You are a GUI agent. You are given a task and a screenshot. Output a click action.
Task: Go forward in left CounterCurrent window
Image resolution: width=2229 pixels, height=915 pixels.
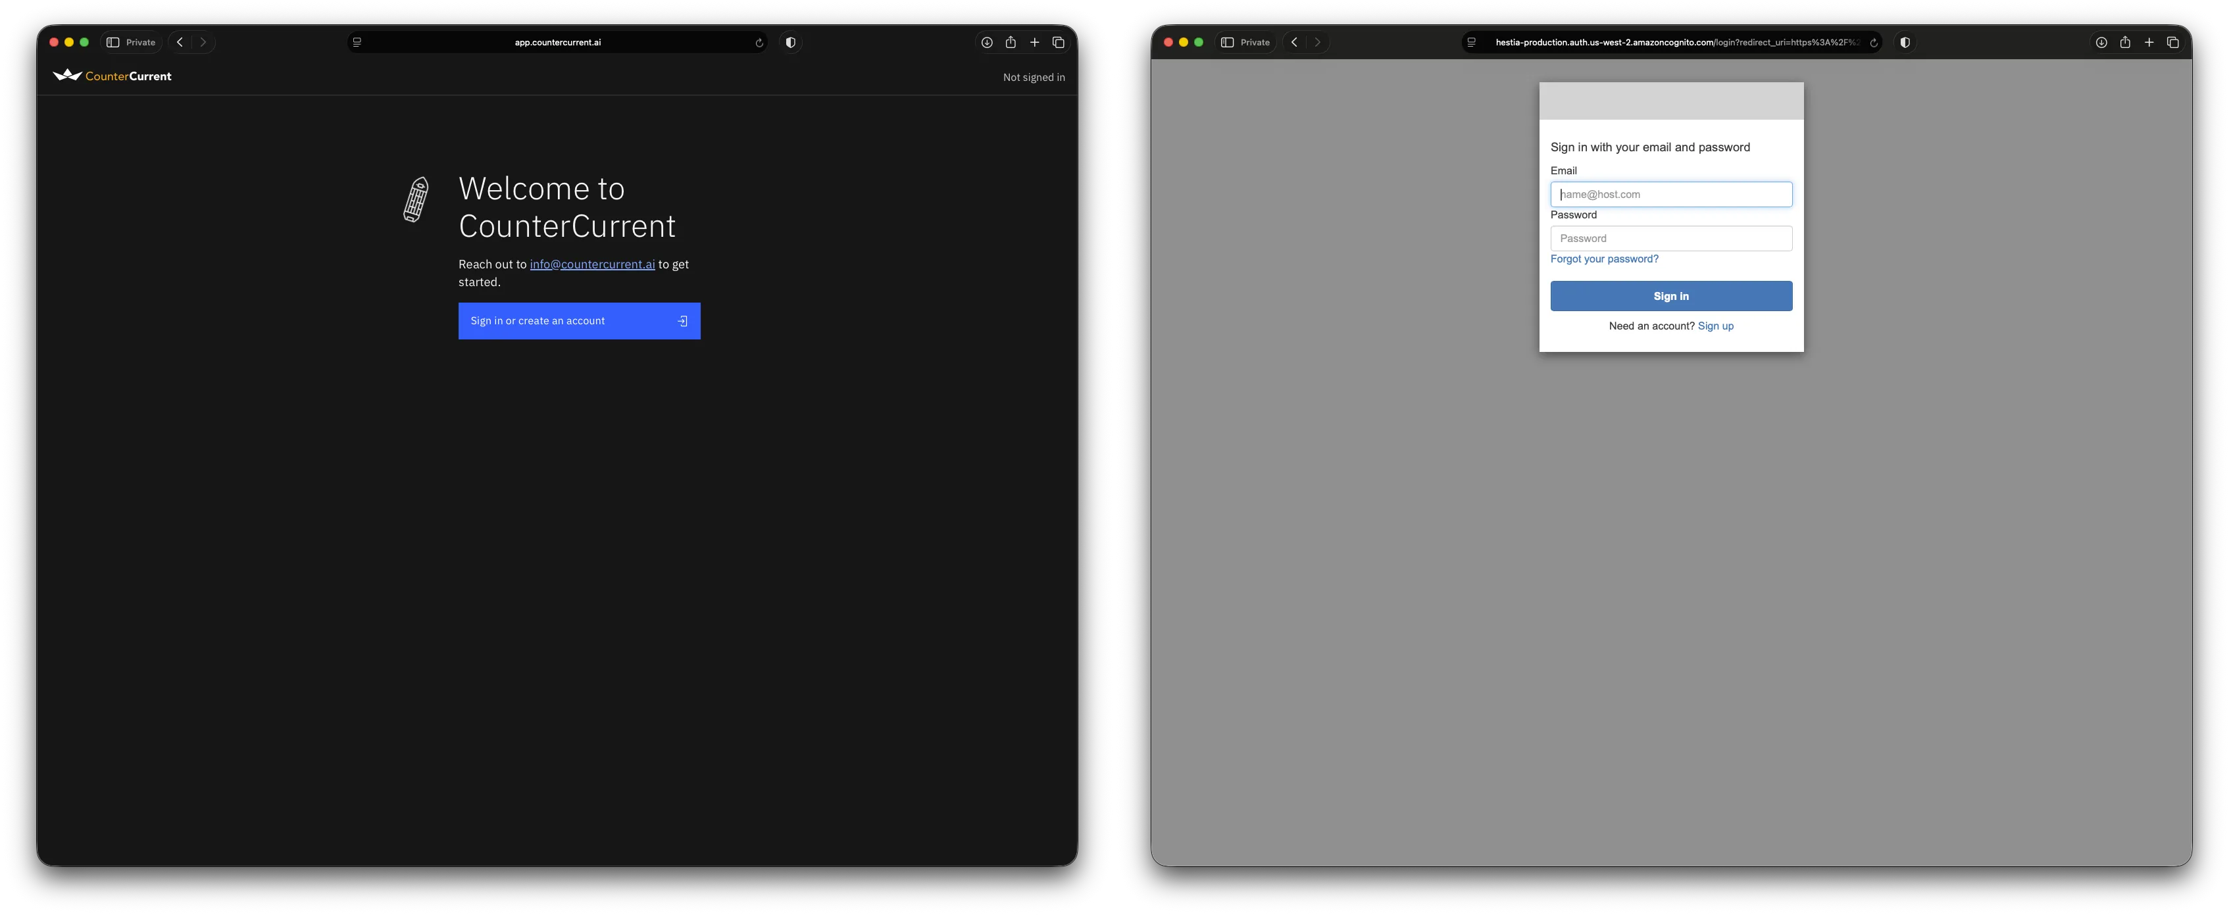[203, 42]
